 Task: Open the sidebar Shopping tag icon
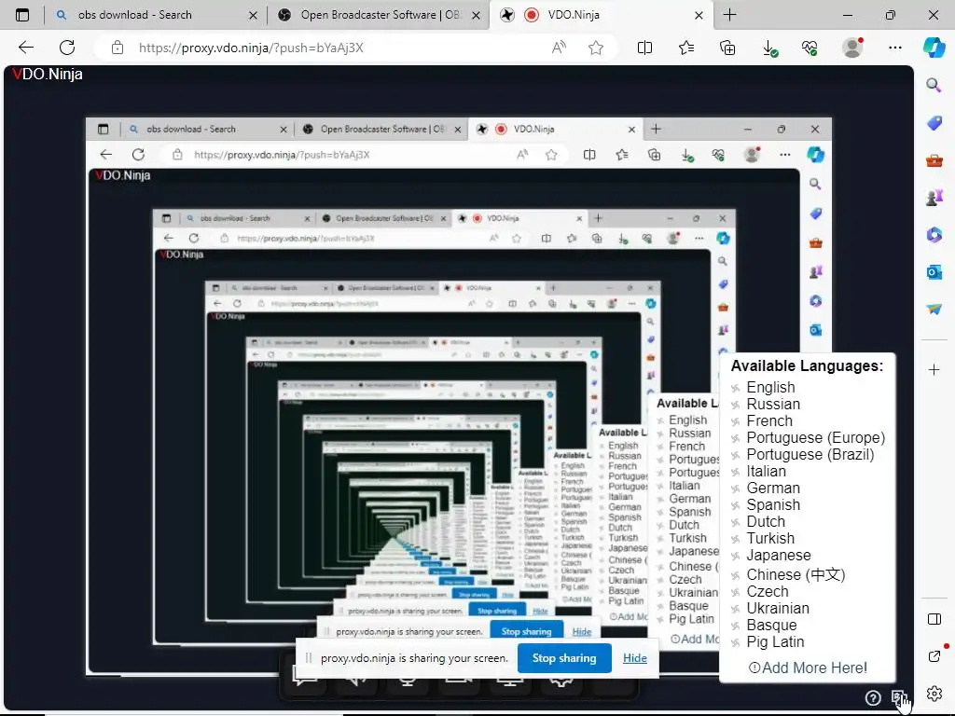(934, 123)
